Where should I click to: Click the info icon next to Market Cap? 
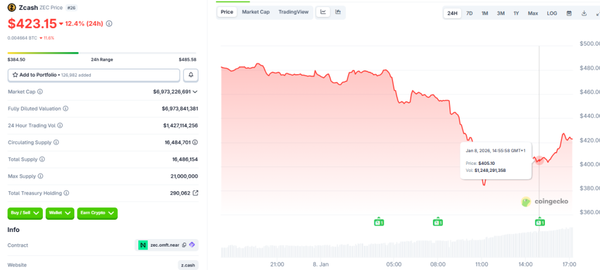(x=40, y=92)
